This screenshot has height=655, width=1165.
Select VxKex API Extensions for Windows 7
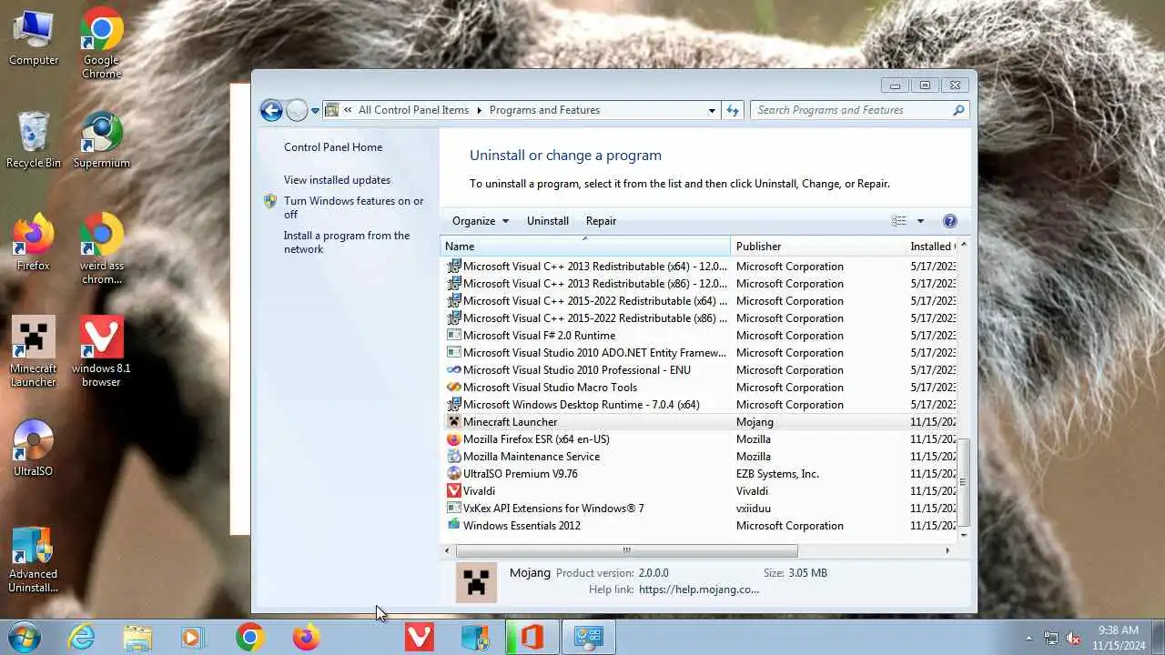click(x=699, y=509)
